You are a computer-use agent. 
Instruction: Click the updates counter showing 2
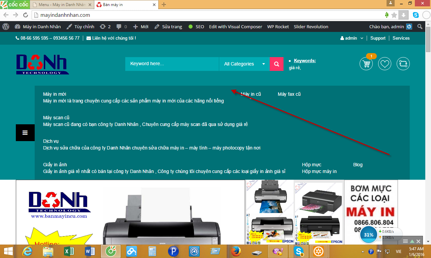pyautogui.click(x=105, y=27)
